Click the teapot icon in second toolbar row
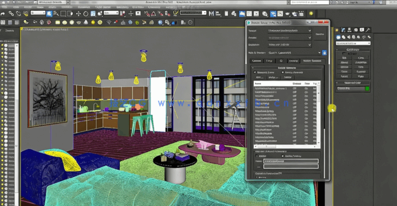 tap(79, 22)
